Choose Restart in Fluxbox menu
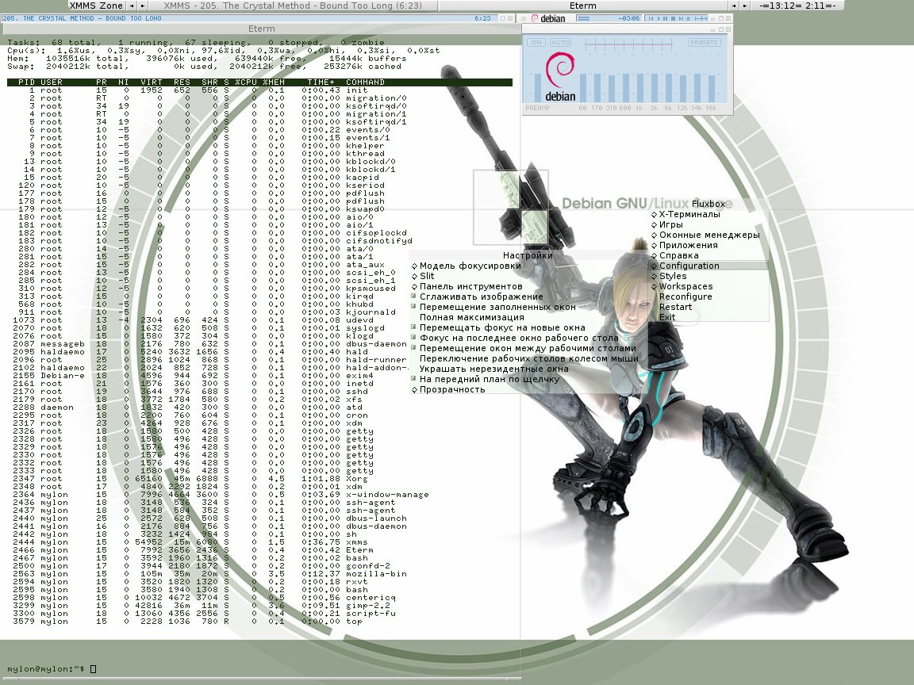 click(x=709, y=308)
